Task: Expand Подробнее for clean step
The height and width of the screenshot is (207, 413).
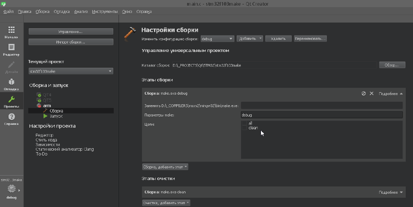Action: click(390, 193)
